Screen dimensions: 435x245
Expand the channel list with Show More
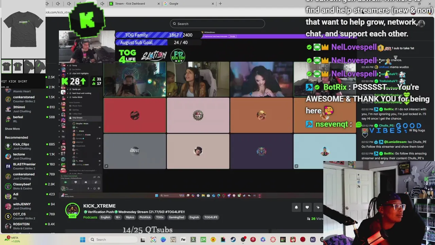[12, 129]
